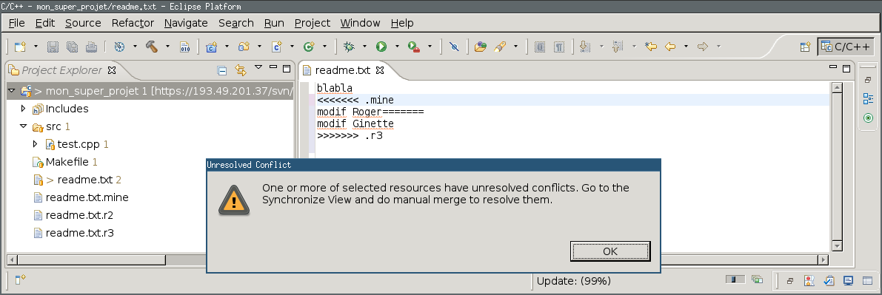Open the Run dropdown arrow

[x=397, y=47]
